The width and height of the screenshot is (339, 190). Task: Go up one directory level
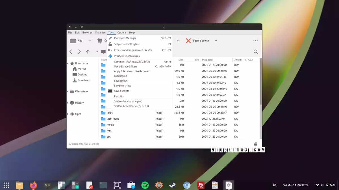(88, 52)
